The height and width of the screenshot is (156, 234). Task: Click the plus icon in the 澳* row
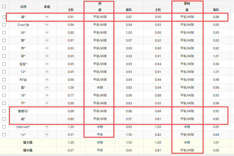tap(47, 17)
